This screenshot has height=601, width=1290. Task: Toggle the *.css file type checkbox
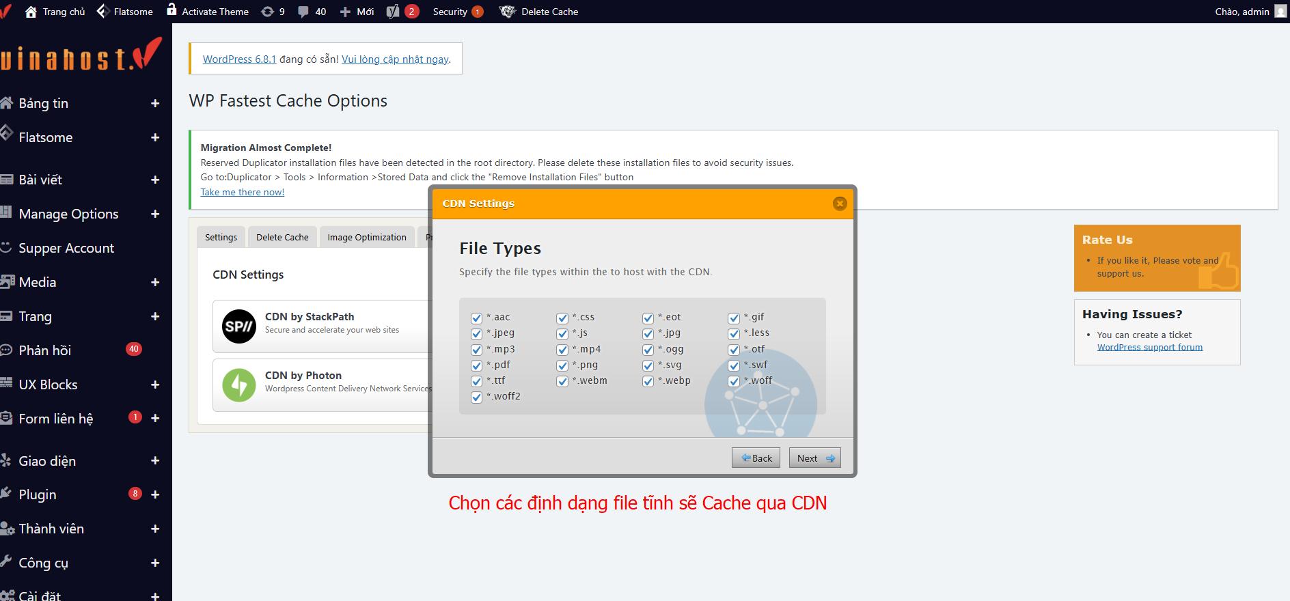(562, 318)
